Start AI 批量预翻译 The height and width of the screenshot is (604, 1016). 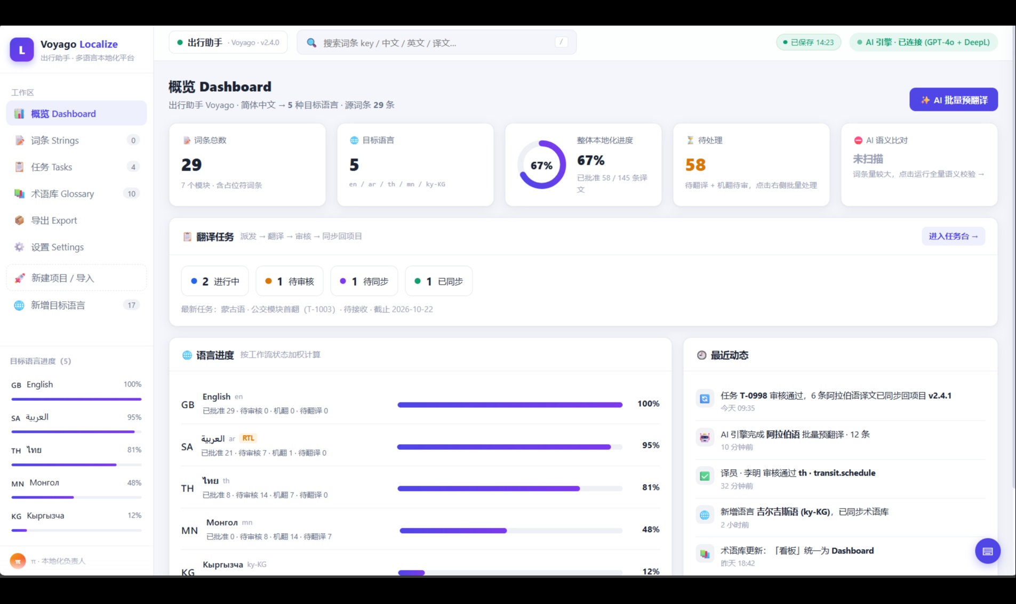(953, 100)
